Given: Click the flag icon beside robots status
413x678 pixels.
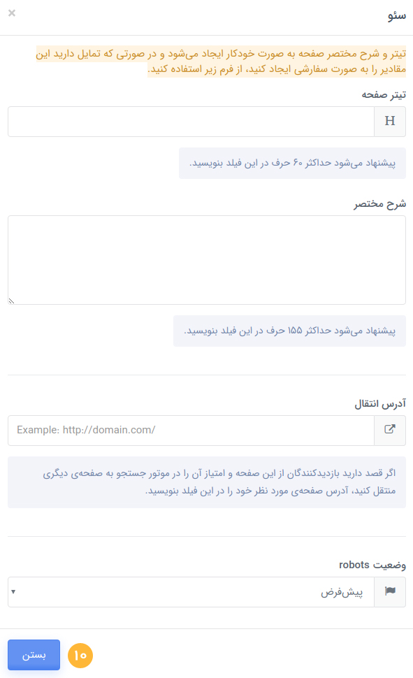Looking at the screenshot, I should pos(390,591).
